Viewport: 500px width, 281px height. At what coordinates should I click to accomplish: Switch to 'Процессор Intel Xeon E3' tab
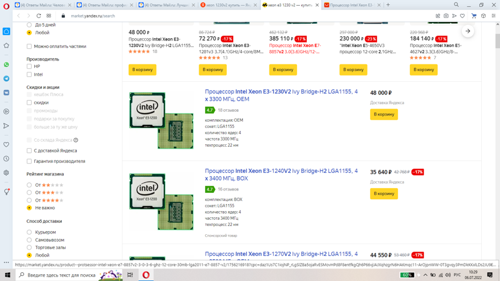click(x=352, y=5)
